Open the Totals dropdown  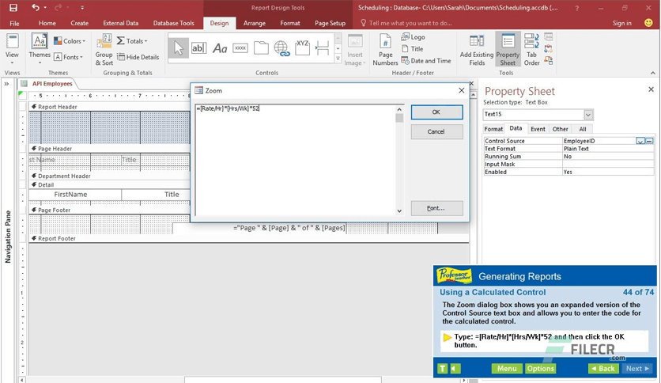click(x=132, y=41)
